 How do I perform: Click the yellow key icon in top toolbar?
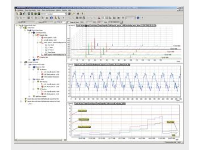(74, 14)
